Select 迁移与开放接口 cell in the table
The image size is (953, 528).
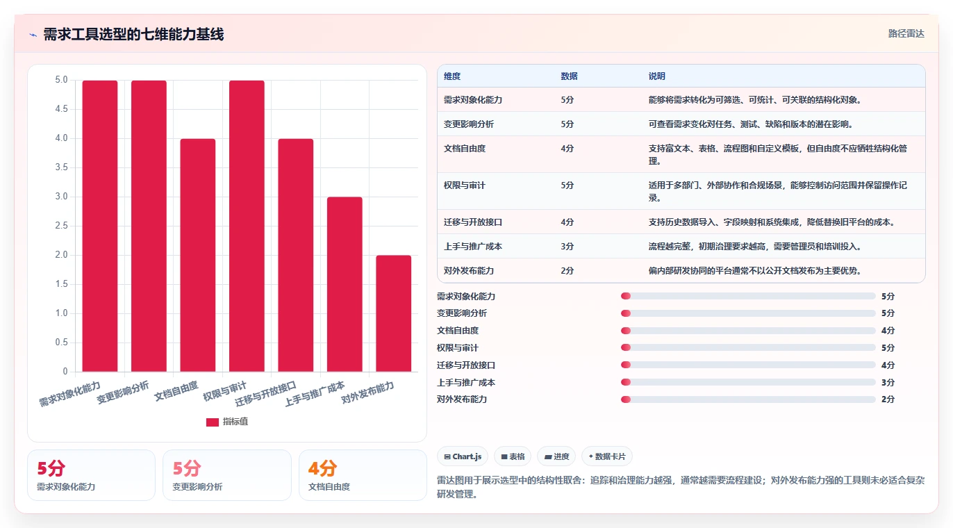pos(473,222)
